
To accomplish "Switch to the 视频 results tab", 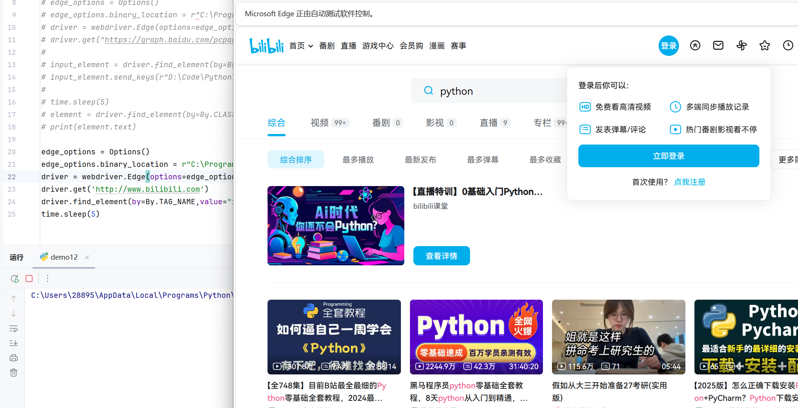I will point(320,123).
